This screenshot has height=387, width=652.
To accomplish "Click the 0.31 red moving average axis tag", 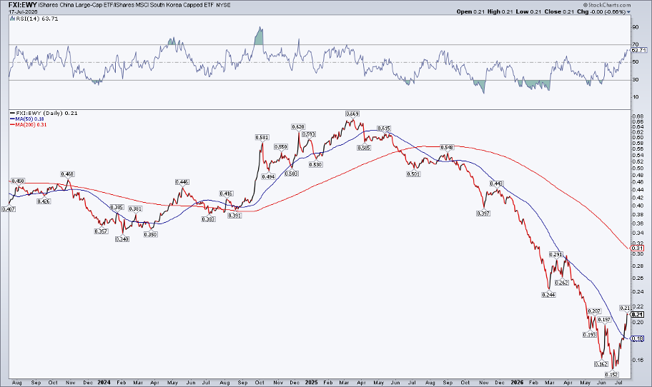I will 638,248.
